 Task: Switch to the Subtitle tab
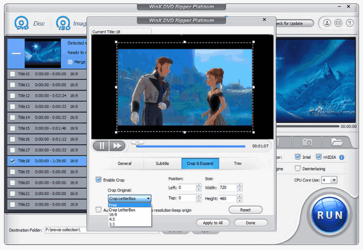[162, 164]
